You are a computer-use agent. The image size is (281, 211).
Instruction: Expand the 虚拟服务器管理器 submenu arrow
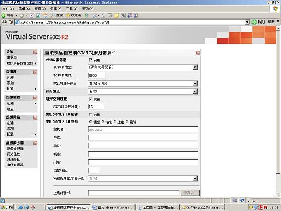click(36, 63)
